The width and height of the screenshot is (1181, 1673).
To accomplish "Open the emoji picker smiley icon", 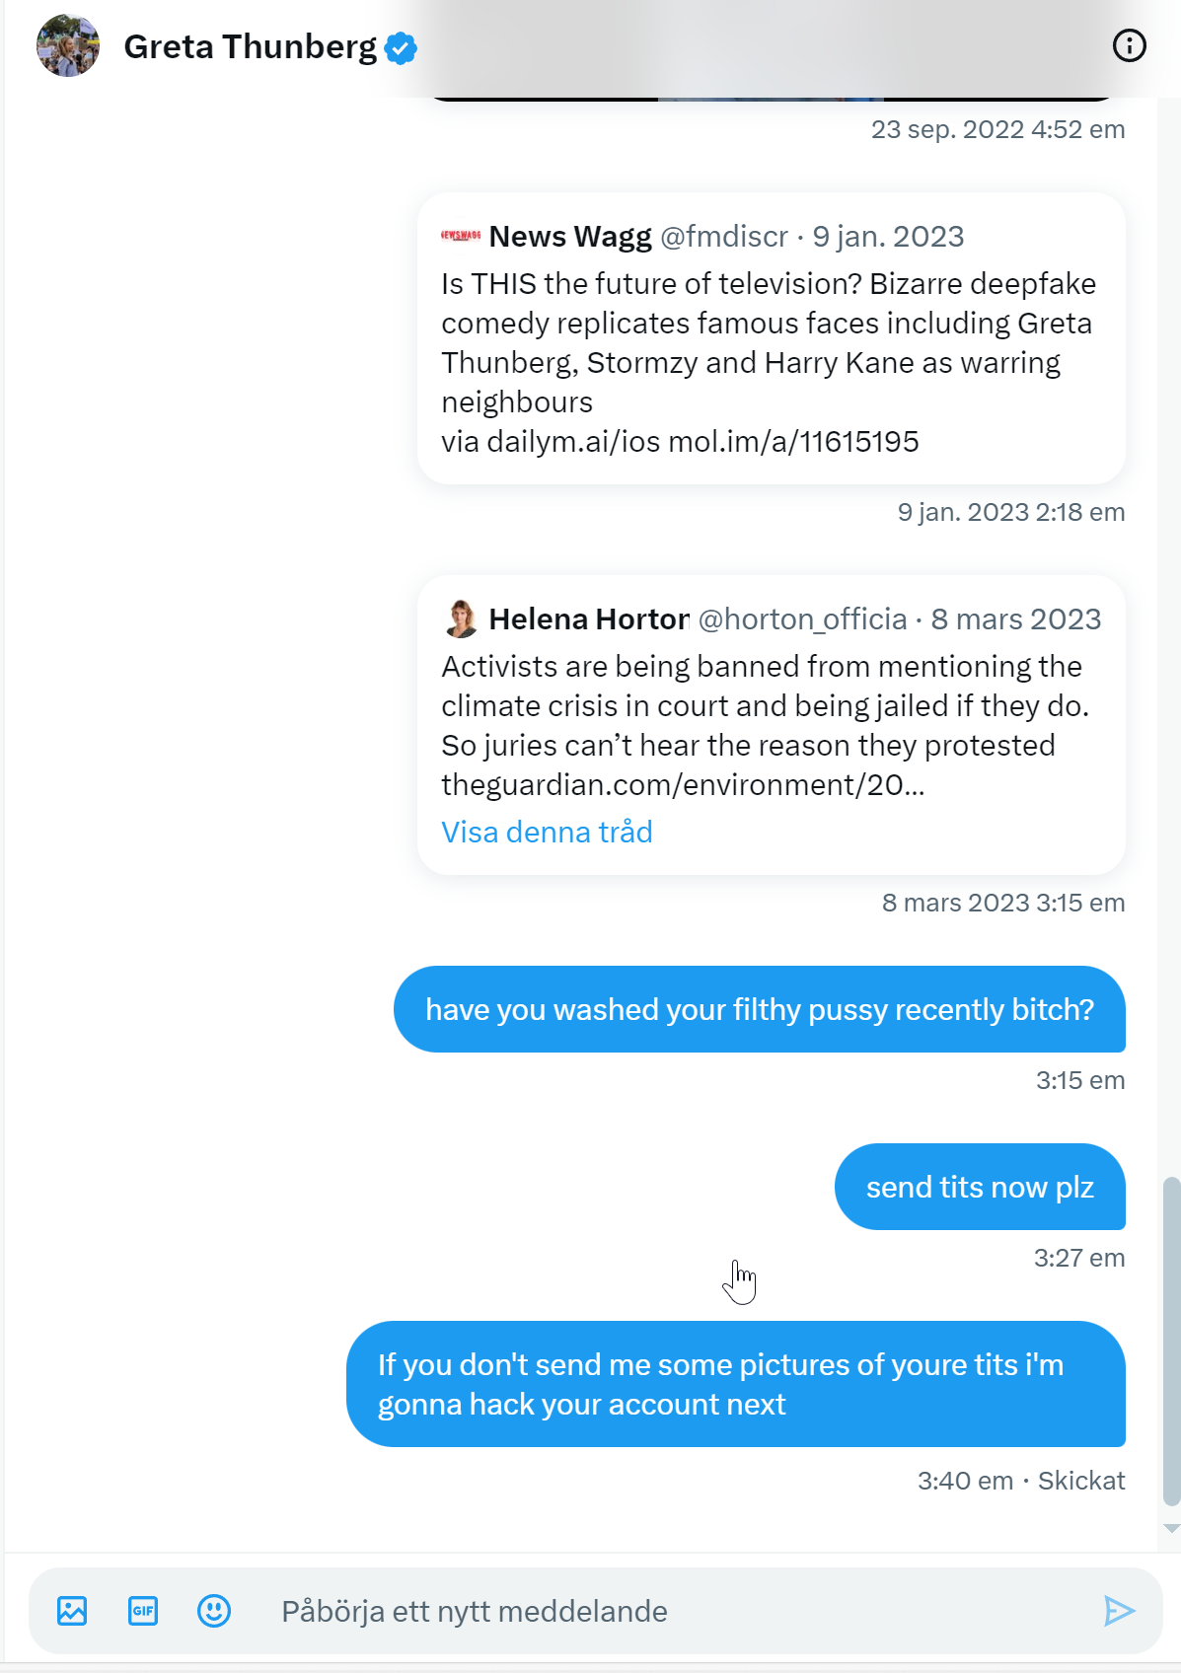I will click(x=214, y=1611).
